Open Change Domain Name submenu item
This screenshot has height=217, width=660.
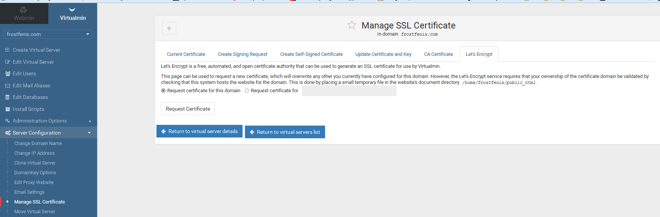coord(38,144)
